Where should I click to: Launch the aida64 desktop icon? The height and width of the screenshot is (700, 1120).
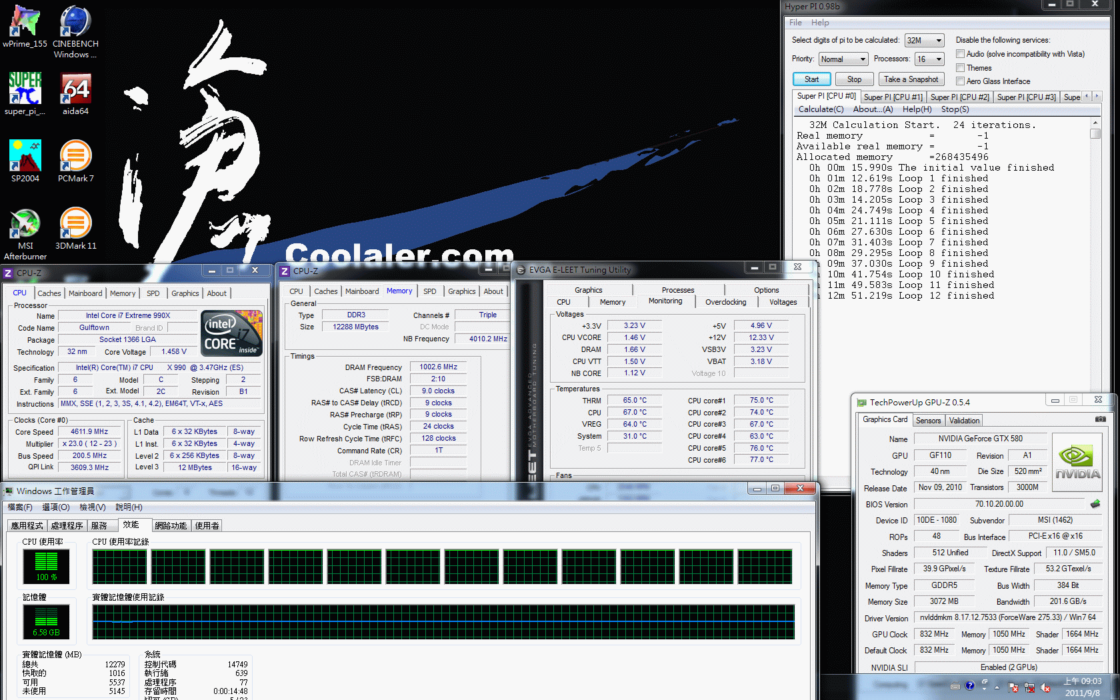click(75, 94)
